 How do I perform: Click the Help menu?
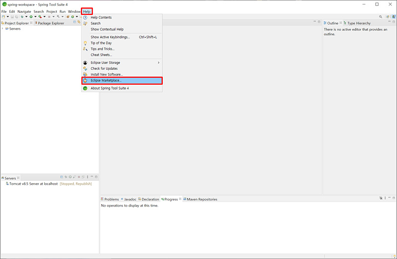click(x=86, y=11)
